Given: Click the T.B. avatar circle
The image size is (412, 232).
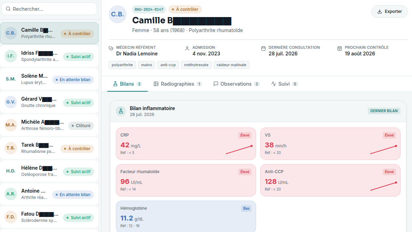Looking at the screenshot, I should tap(11, 148).
